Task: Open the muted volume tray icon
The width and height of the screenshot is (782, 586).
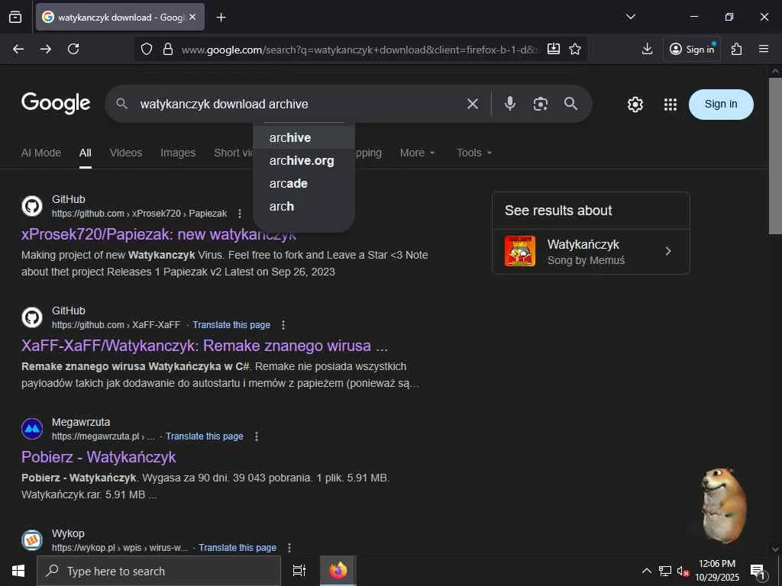Action: click(683, 571)
